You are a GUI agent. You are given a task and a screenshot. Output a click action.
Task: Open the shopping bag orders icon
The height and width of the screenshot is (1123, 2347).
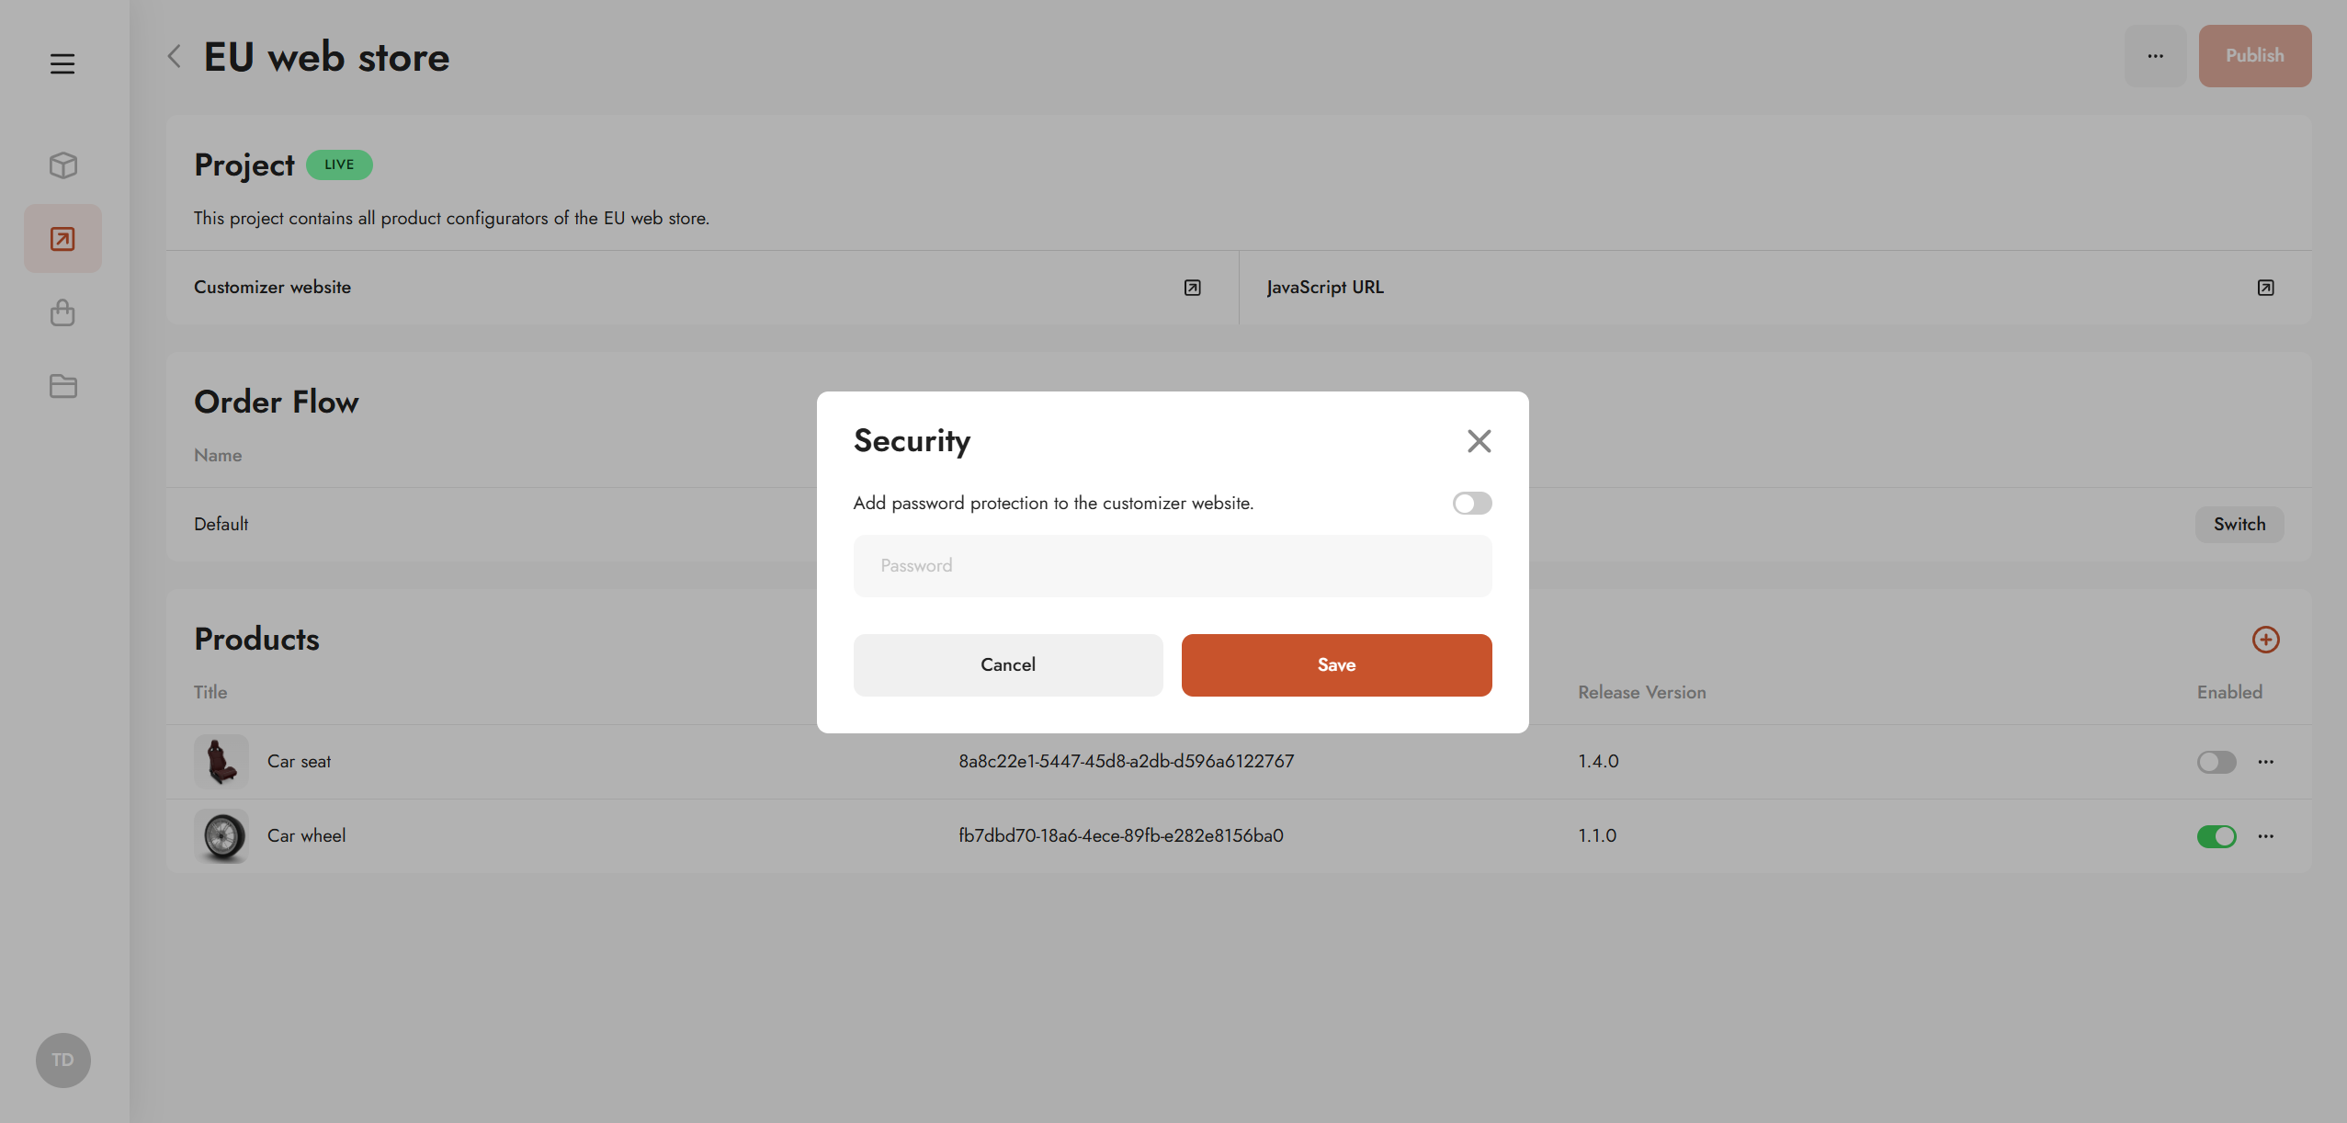(x=62, y=312)
